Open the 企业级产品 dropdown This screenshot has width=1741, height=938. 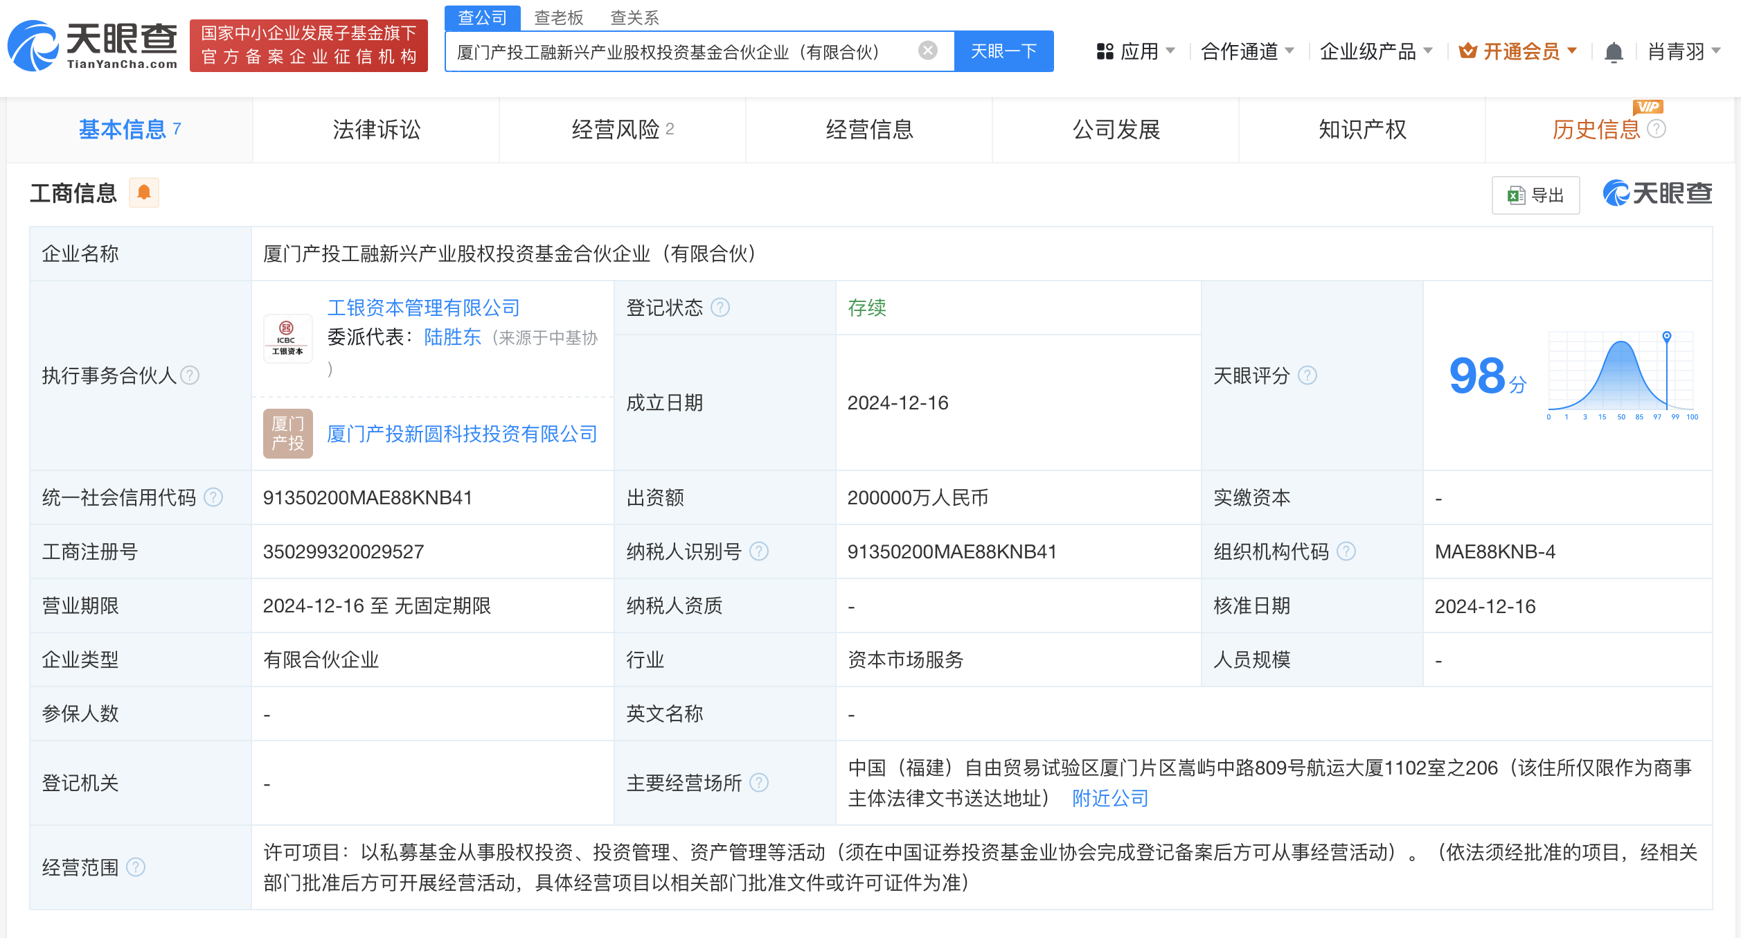click(1375, 51)
